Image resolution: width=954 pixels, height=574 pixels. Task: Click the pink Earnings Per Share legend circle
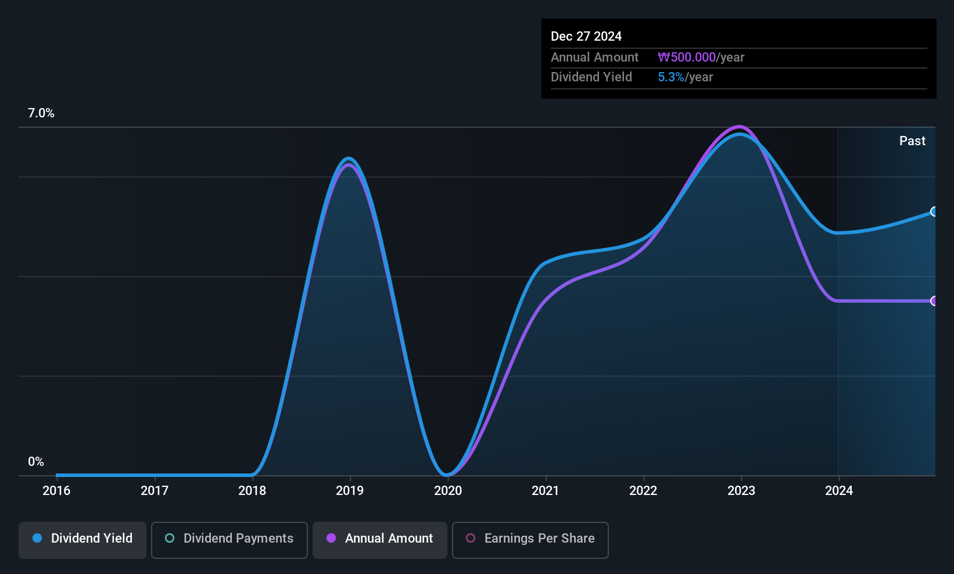coord(471,538)
